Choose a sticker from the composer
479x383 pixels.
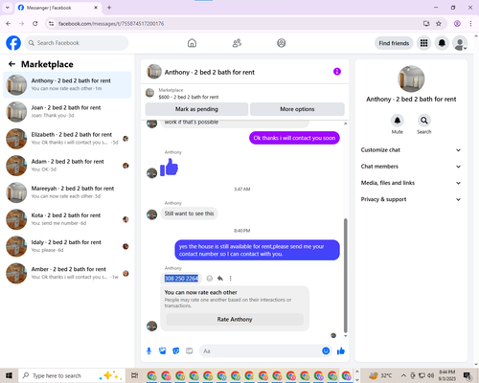pyautogui.click(x=176, y=351)
